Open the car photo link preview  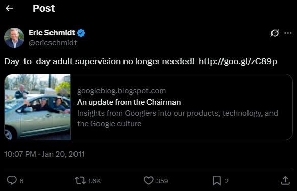[x=37, y=107]
